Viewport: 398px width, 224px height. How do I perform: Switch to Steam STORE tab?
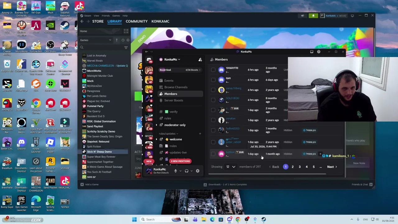pyautogui.click(x=98, y=21)
